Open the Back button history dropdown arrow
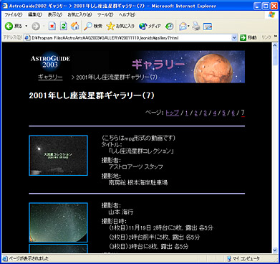The width and height of the screenshot is (280, 264). point(26,26)
